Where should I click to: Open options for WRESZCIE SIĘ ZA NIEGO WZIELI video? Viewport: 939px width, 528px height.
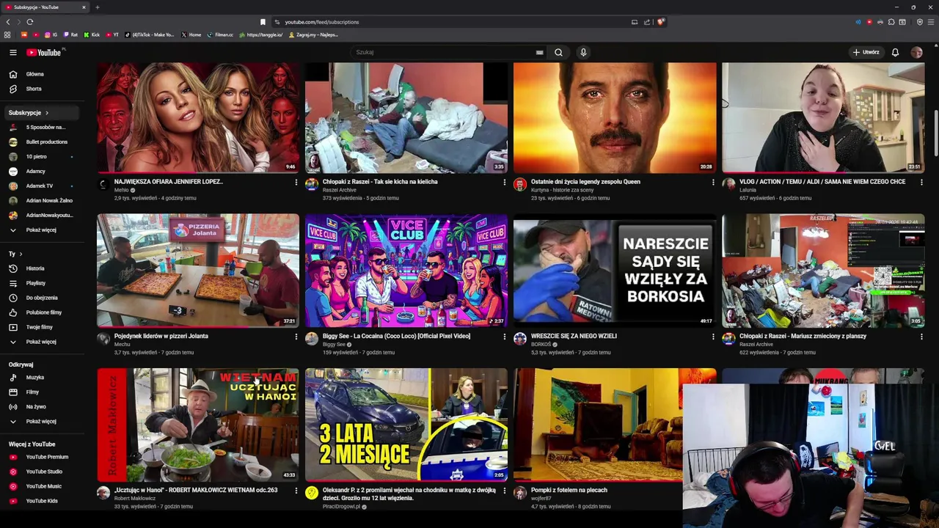pos(712,337)
